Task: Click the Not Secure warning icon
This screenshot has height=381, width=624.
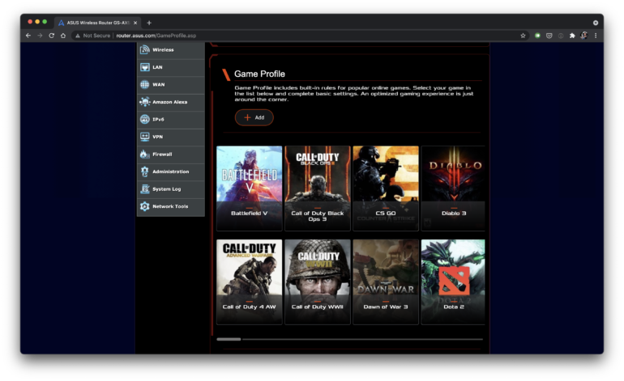Action: pyautogui.click(x=78, y=36)
